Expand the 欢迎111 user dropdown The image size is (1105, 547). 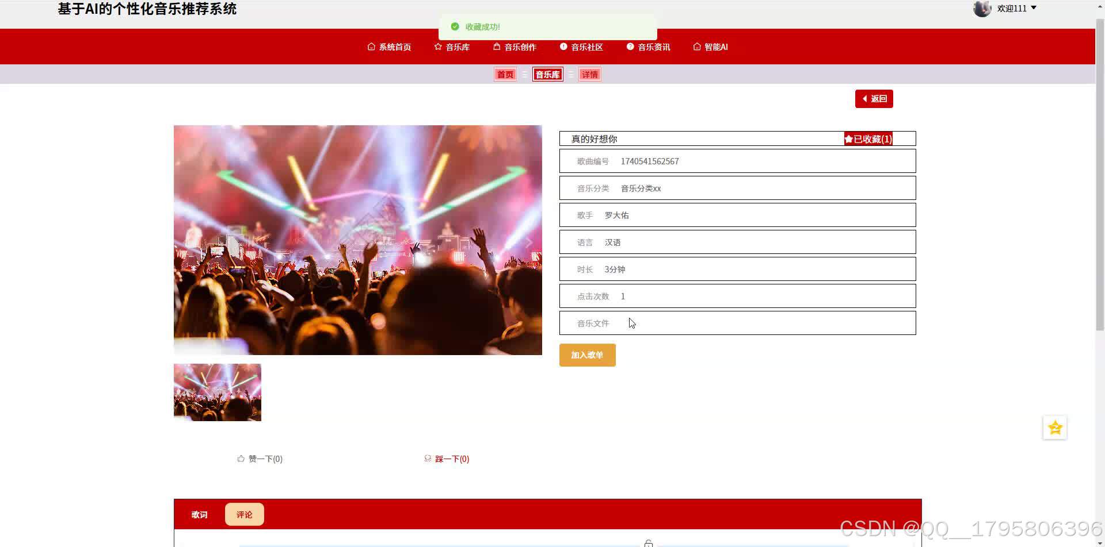1016,9
